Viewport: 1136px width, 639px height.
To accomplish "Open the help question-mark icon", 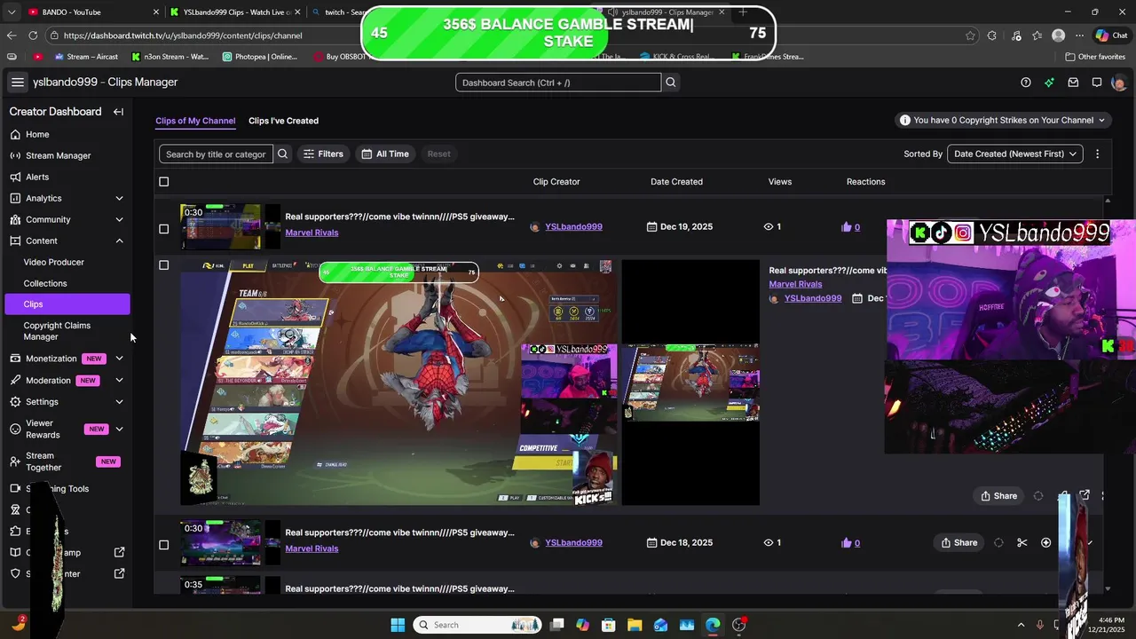I will pos(1026,83).
